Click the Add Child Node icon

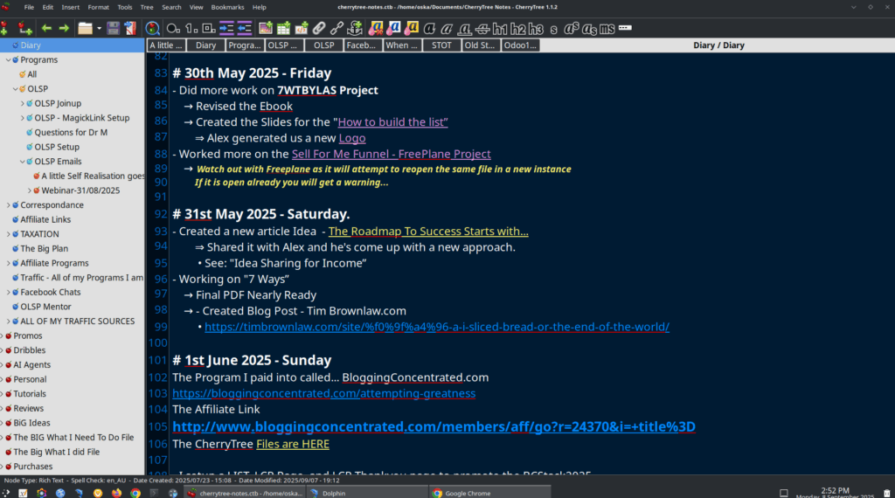tap(26, 28)
